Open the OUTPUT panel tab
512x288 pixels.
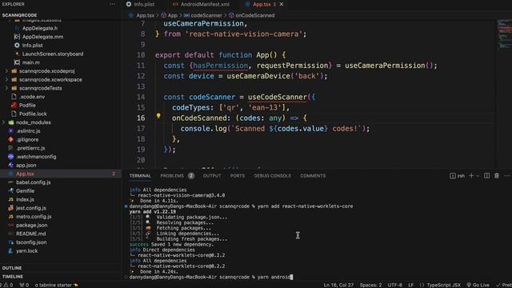pyautogui.click(x=212, y=176)
